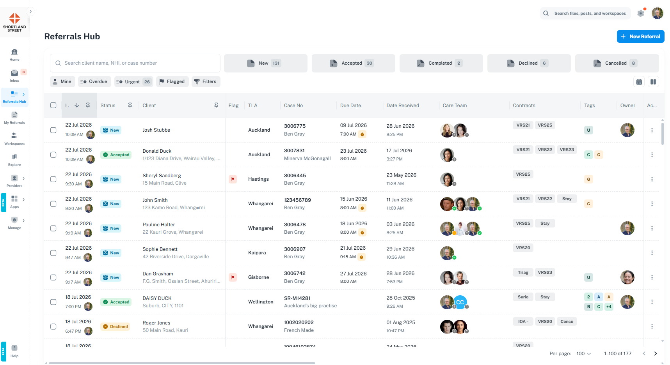The height and width of the screenshot is (365, 670).
Task: Click the Shortland Street logo
Action: click(14, 23)
